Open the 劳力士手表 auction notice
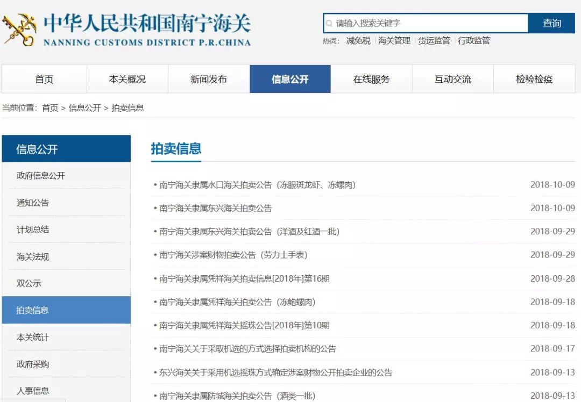The width and height of the screenshot is (581, 402). pos(233,255)
